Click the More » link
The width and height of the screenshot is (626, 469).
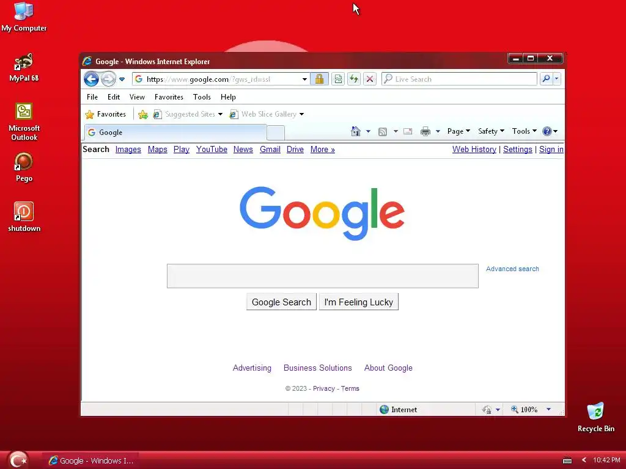(x=323, y=149)
